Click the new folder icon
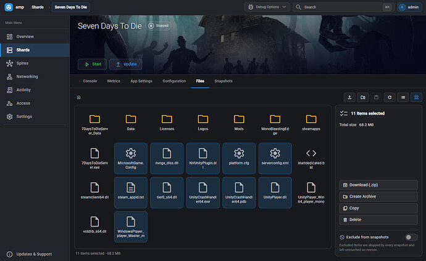Screen dimensions: 426x261 [x=362, y=97]
